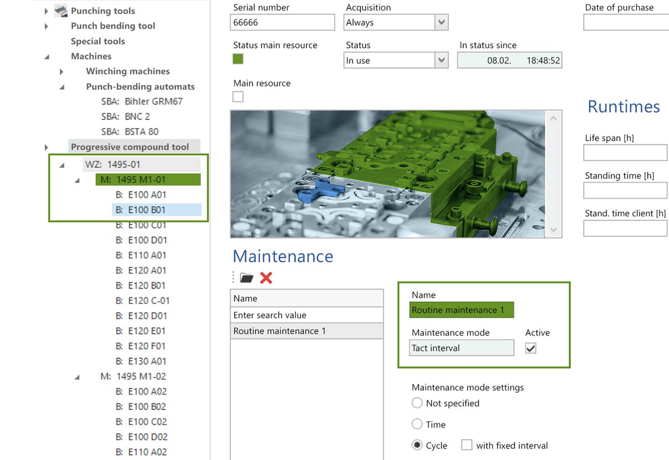The height and width of the screenshot is (460, 669).
Task: Choose the Time maintenance mode option
Action: pyautogui.click(x=417, y=424)
